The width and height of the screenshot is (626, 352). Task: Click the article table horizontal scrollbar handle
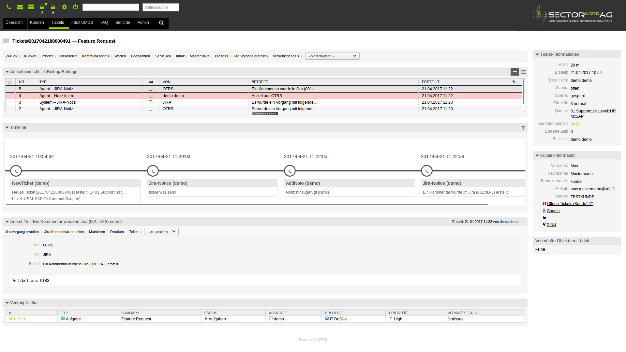coord(265,114)
